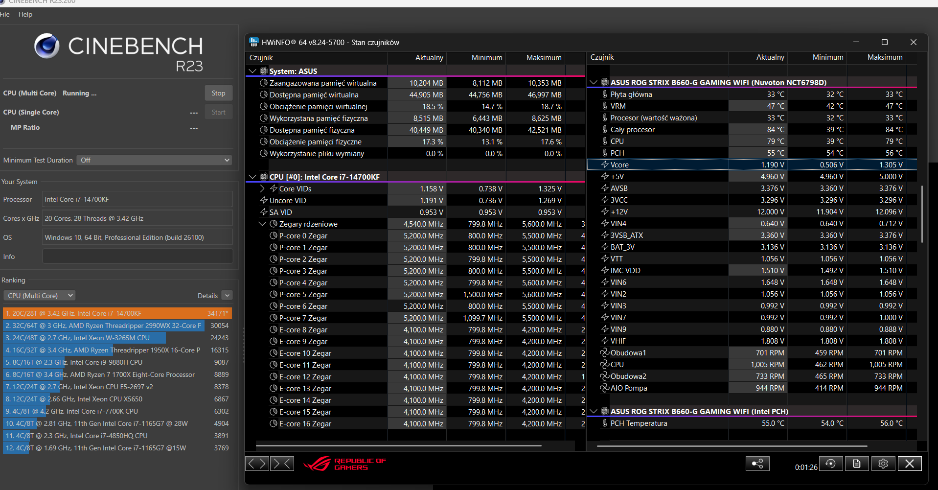
Task: Collapse the System: ASUS sensor group
Action: (252, 71)
